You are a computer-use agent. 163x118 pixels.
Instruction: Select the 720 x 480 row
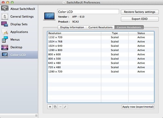101,67
